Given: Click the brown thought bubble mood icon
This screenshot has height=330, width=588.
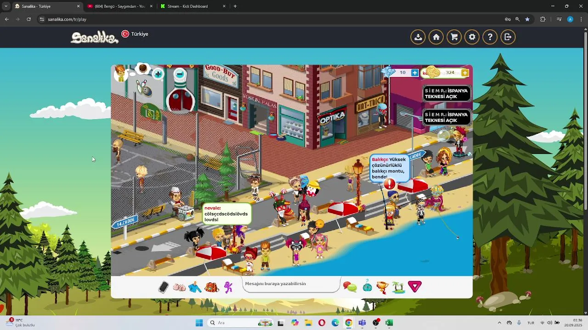Looking at the screenshot, I should click(x=143, y=69).
